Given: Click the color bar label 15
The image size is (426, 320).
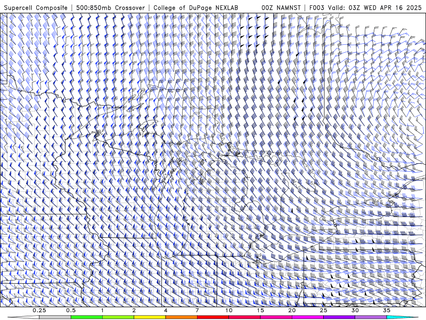Looking at the screenshot, I should click(260, 310).
